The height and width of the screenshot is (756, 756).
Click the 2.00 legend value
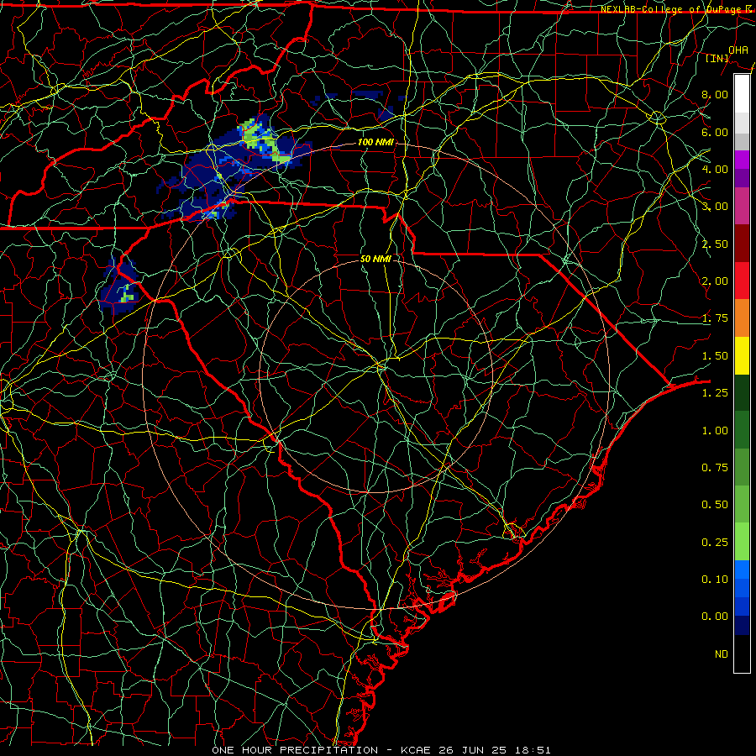[x=715, y=281]
